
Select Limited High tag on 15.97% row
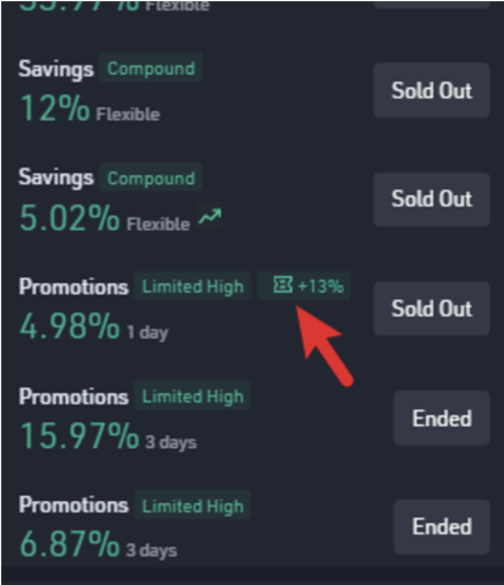pos(193,396)
